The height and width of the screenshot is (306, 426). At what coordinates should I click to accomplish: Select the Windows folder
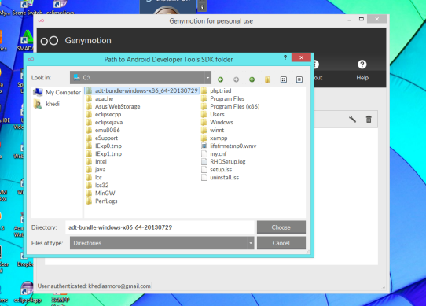coord(217,122)
